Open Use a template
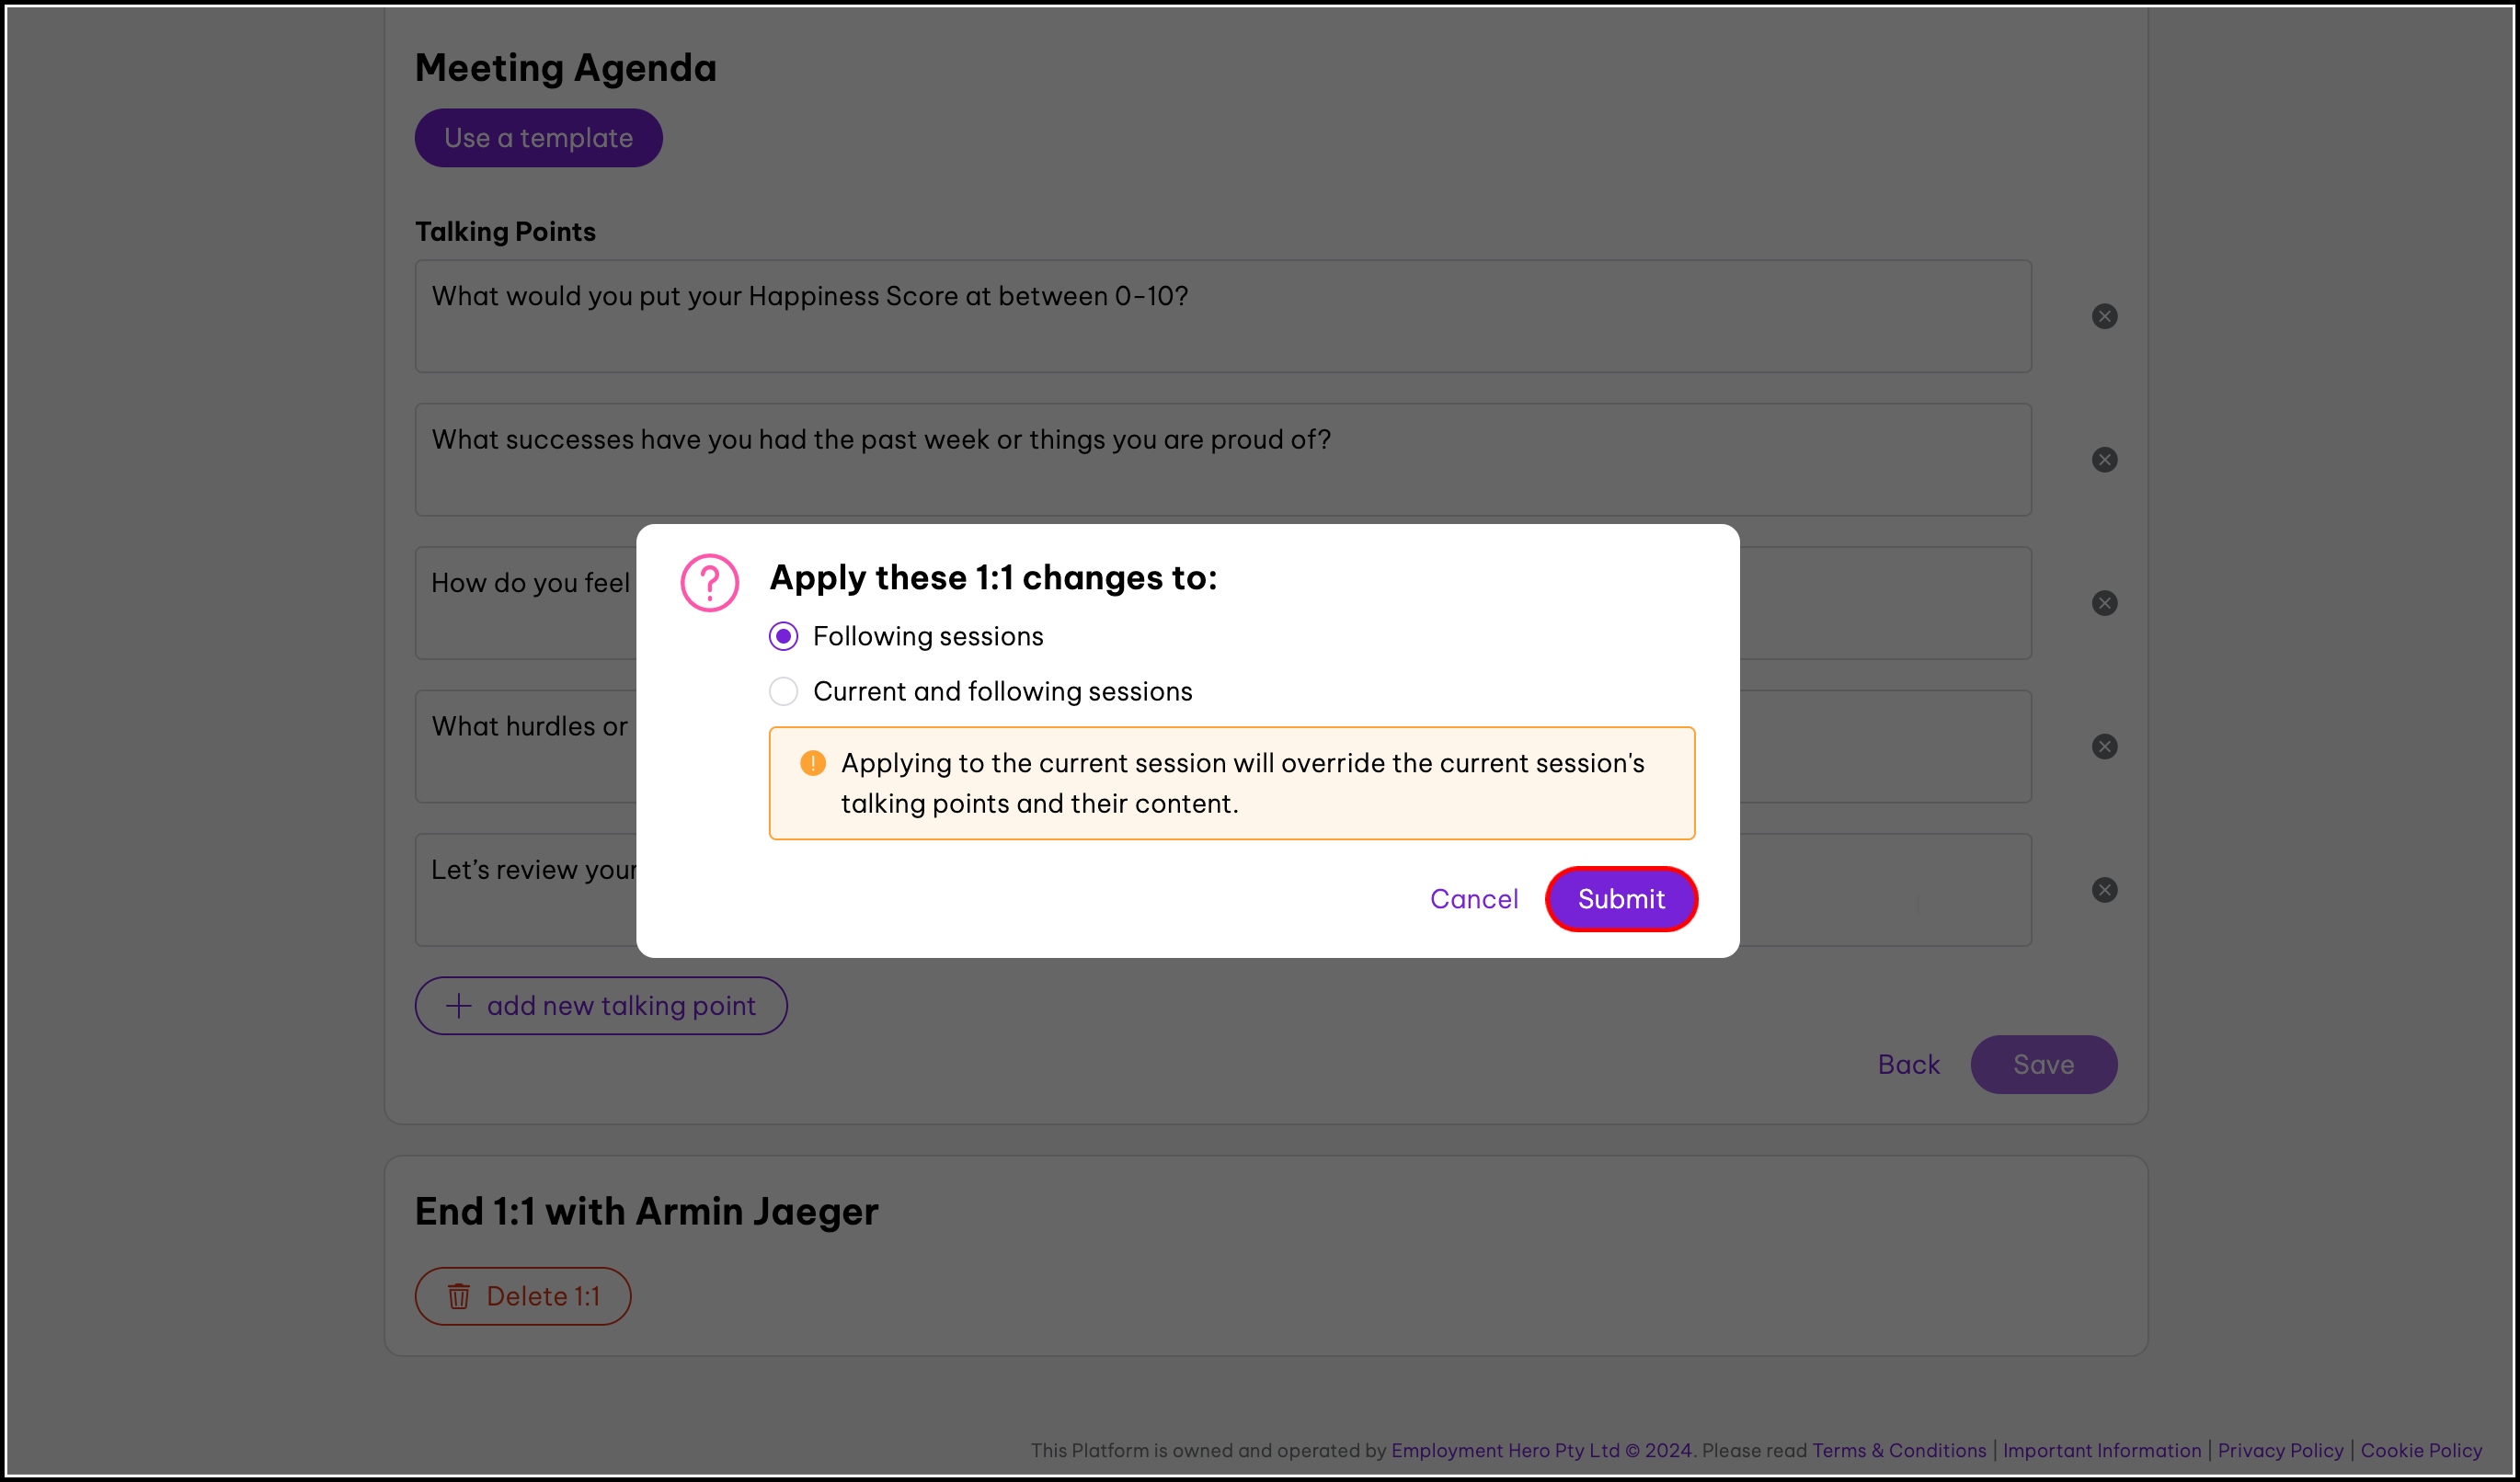This screenshot has height=1482, width=2520. (538, 138)
